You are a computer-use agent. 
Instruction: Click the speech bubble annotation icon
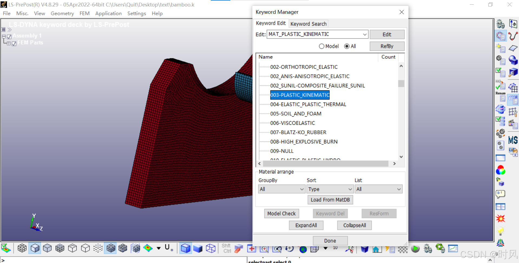pos(501,194)
